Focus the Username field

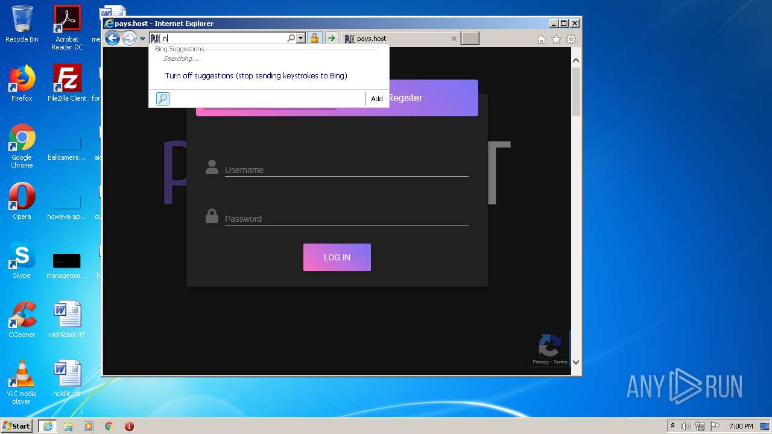click(346, 170)
